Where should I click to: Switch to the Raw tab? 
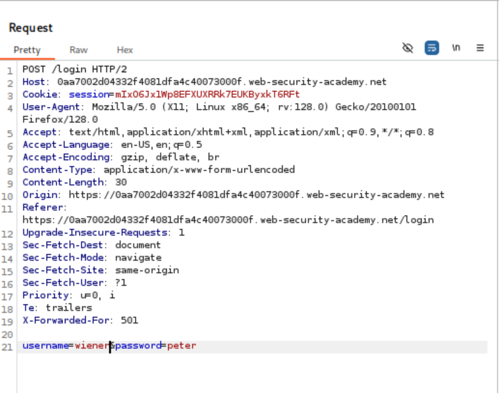point(79,50)
